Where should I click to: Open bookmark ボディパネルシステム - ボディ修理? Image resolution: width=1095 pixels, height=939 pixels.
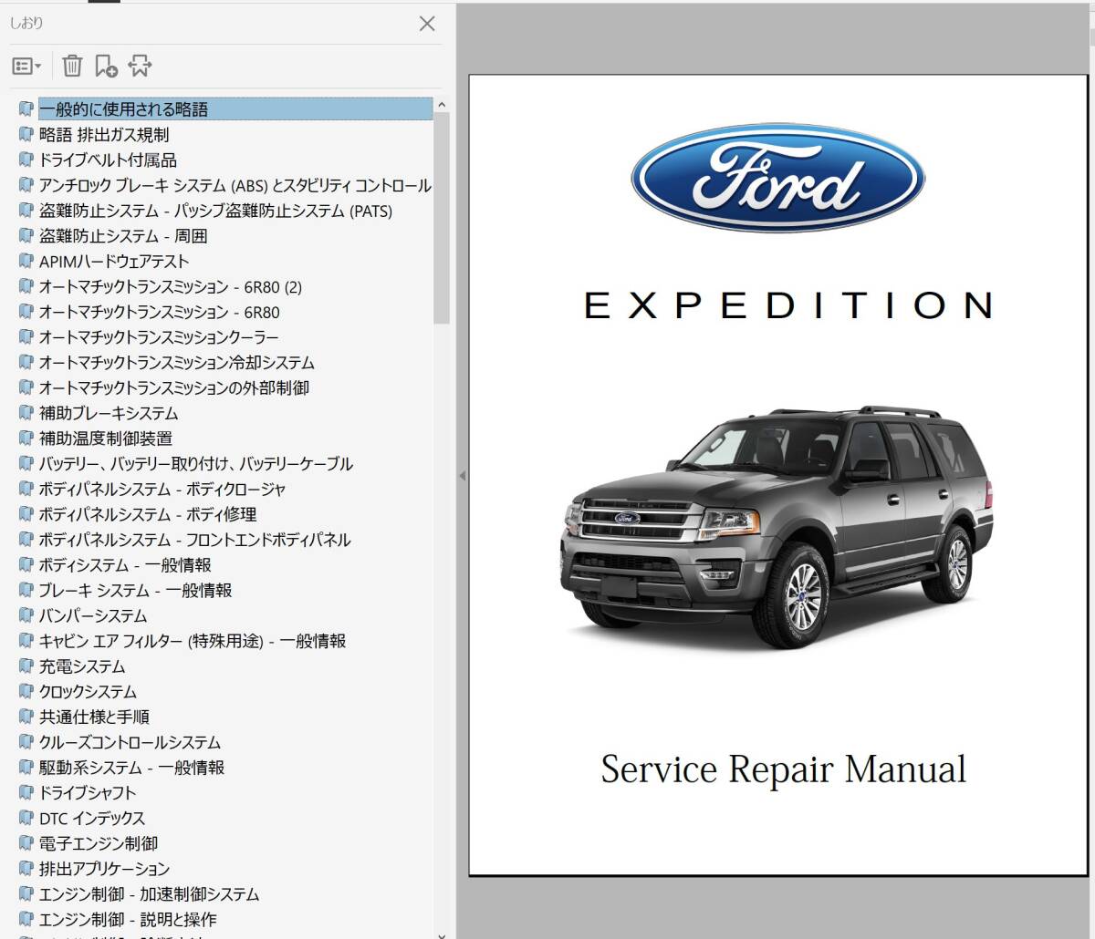point(148,515)
